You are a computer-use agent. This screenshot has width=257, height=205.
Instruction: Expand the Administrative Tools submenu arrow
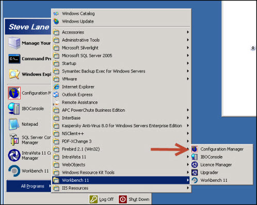coord(188,40)
